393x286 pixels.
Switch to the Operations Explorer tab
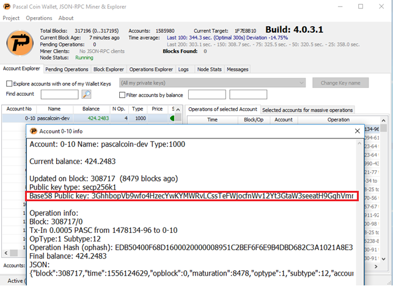pyautogui.click(x=151, y=70)
